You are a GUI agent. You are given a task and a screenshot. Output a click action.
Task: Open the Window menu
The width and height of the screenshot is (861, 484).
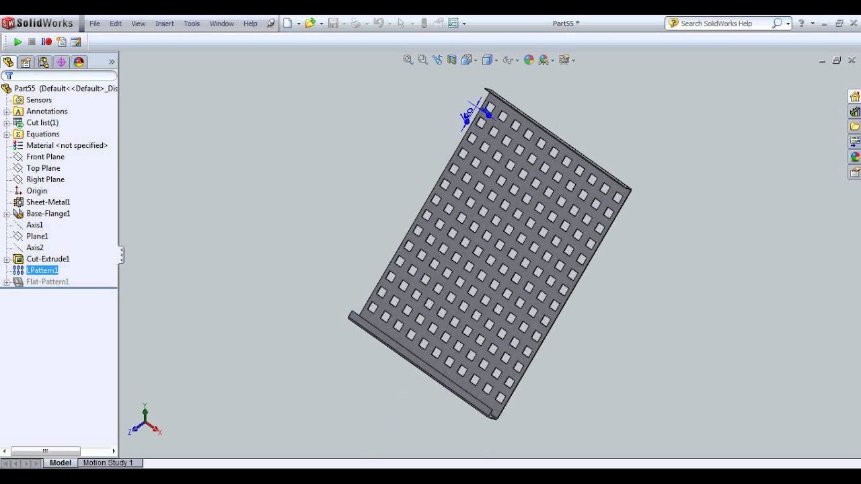click(x=221, y=24)
